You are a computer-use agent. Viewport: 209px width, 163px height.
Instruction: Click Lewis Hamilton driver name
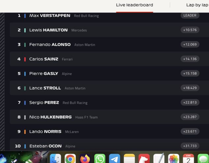coord(48,30)
